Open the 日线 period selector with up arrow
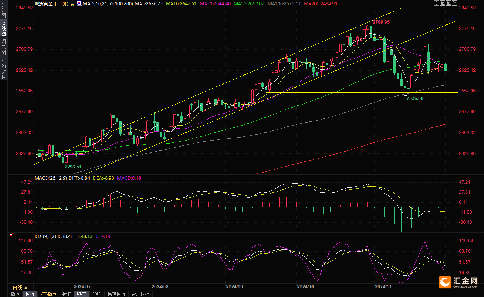The image size is (484, 297). tap(21, 287)
